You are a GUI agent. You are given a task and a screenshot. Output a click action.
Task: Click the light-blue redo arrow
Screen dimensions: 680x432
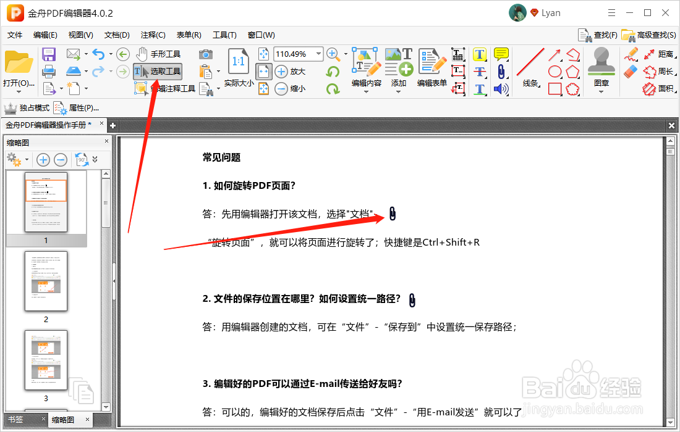coord(99,71)
